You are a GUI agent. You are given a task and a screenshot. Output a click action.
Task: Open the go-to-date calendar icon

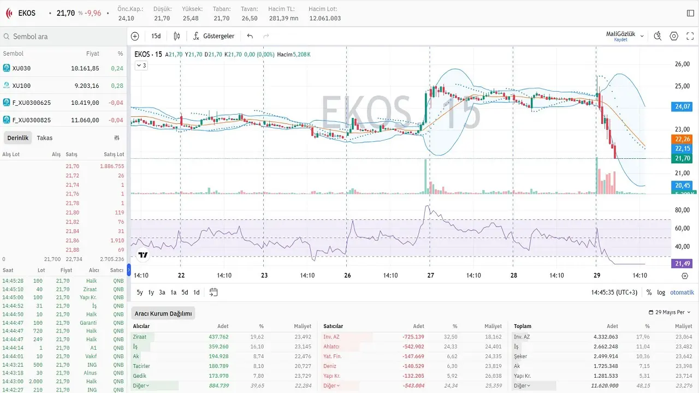tap(214, 292)
